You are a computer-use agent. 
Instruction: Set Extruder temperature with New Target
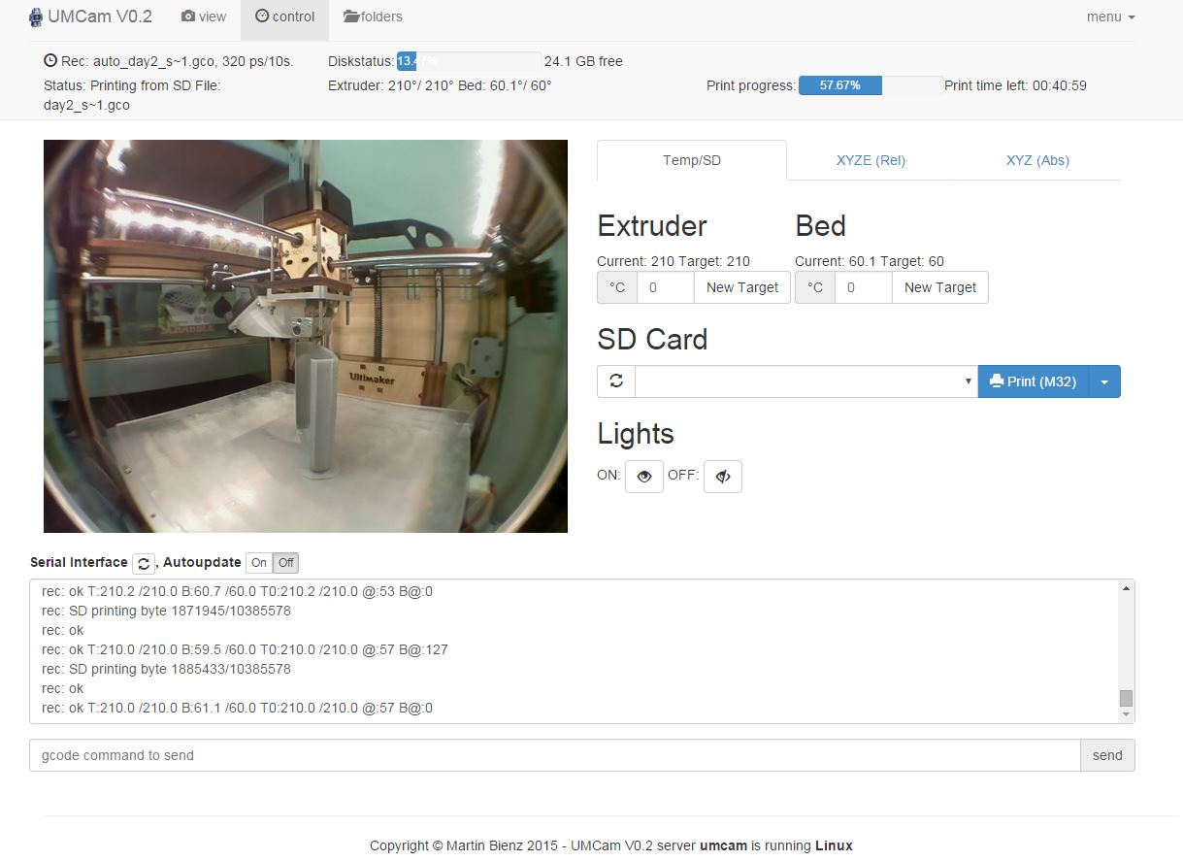[741, 287]
